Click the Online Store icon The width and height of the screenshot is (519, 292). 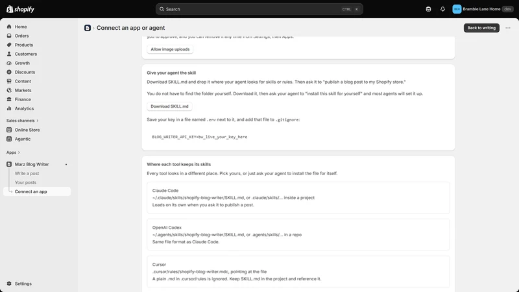(9, 130)
